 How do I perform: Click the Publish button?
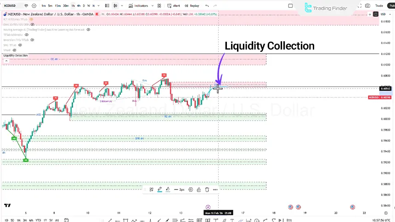point(391,6)
